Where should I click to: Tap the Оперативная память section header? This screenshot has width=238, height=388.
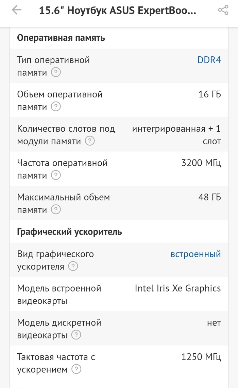(61, 38)
